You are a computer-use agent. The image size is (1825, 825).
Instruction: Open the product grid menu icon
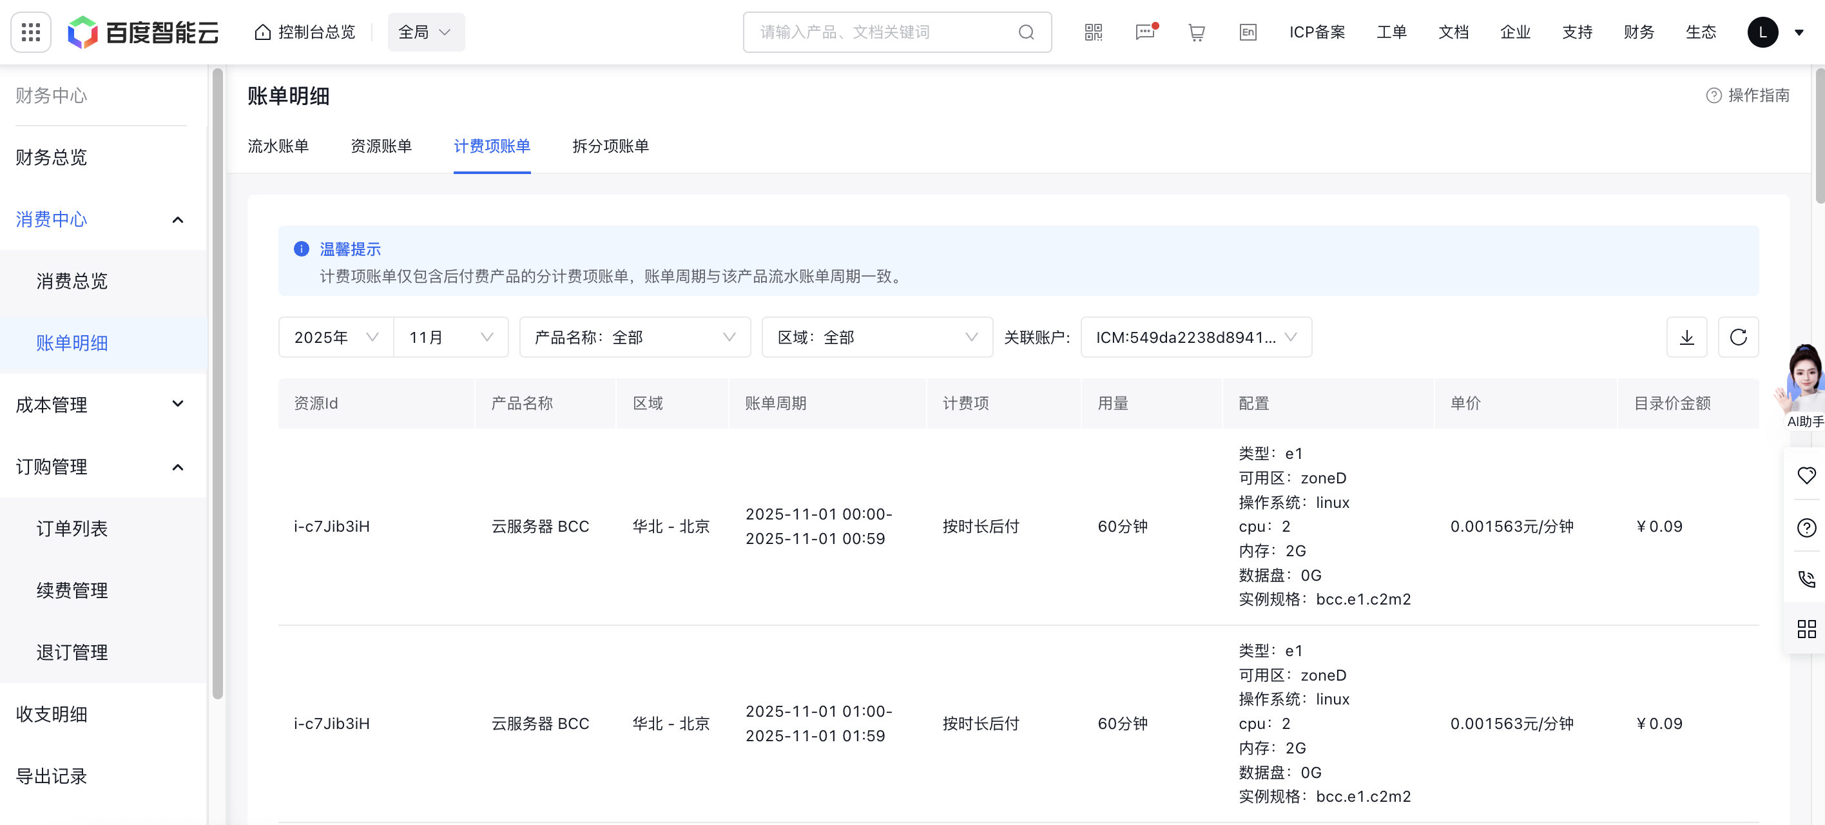[x=31, y=32]
